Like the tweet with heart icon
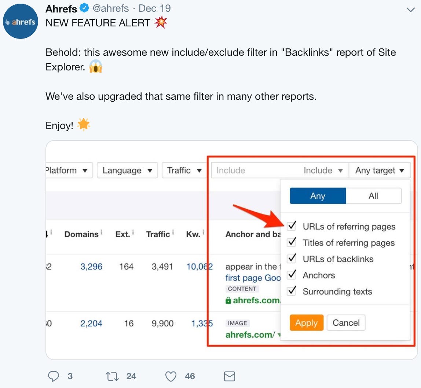Image resolution: width=421 pixels, height=388 pixels. (x=171, y=376)
